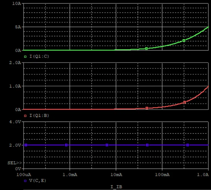Click the blue V(C,E) marker near 1.0mA
This screenshot has height=190, width=211.
pos(66,145)
